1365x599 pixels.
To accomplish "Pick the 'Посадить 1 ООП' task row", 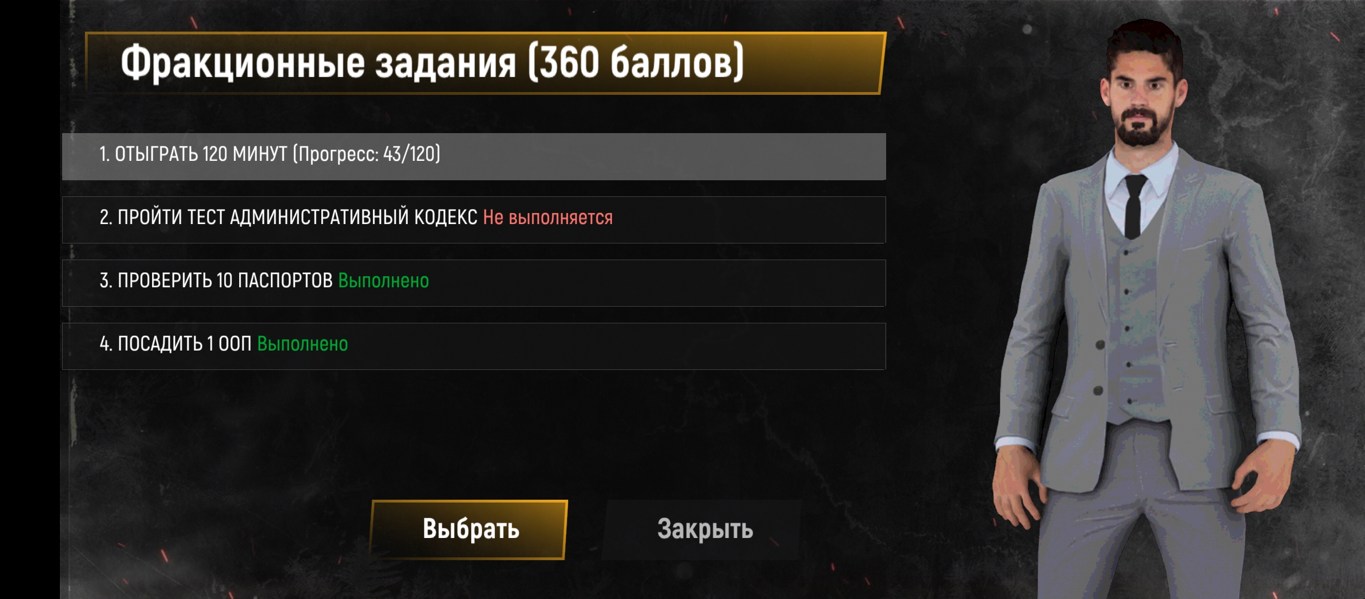I will point(474,346).
